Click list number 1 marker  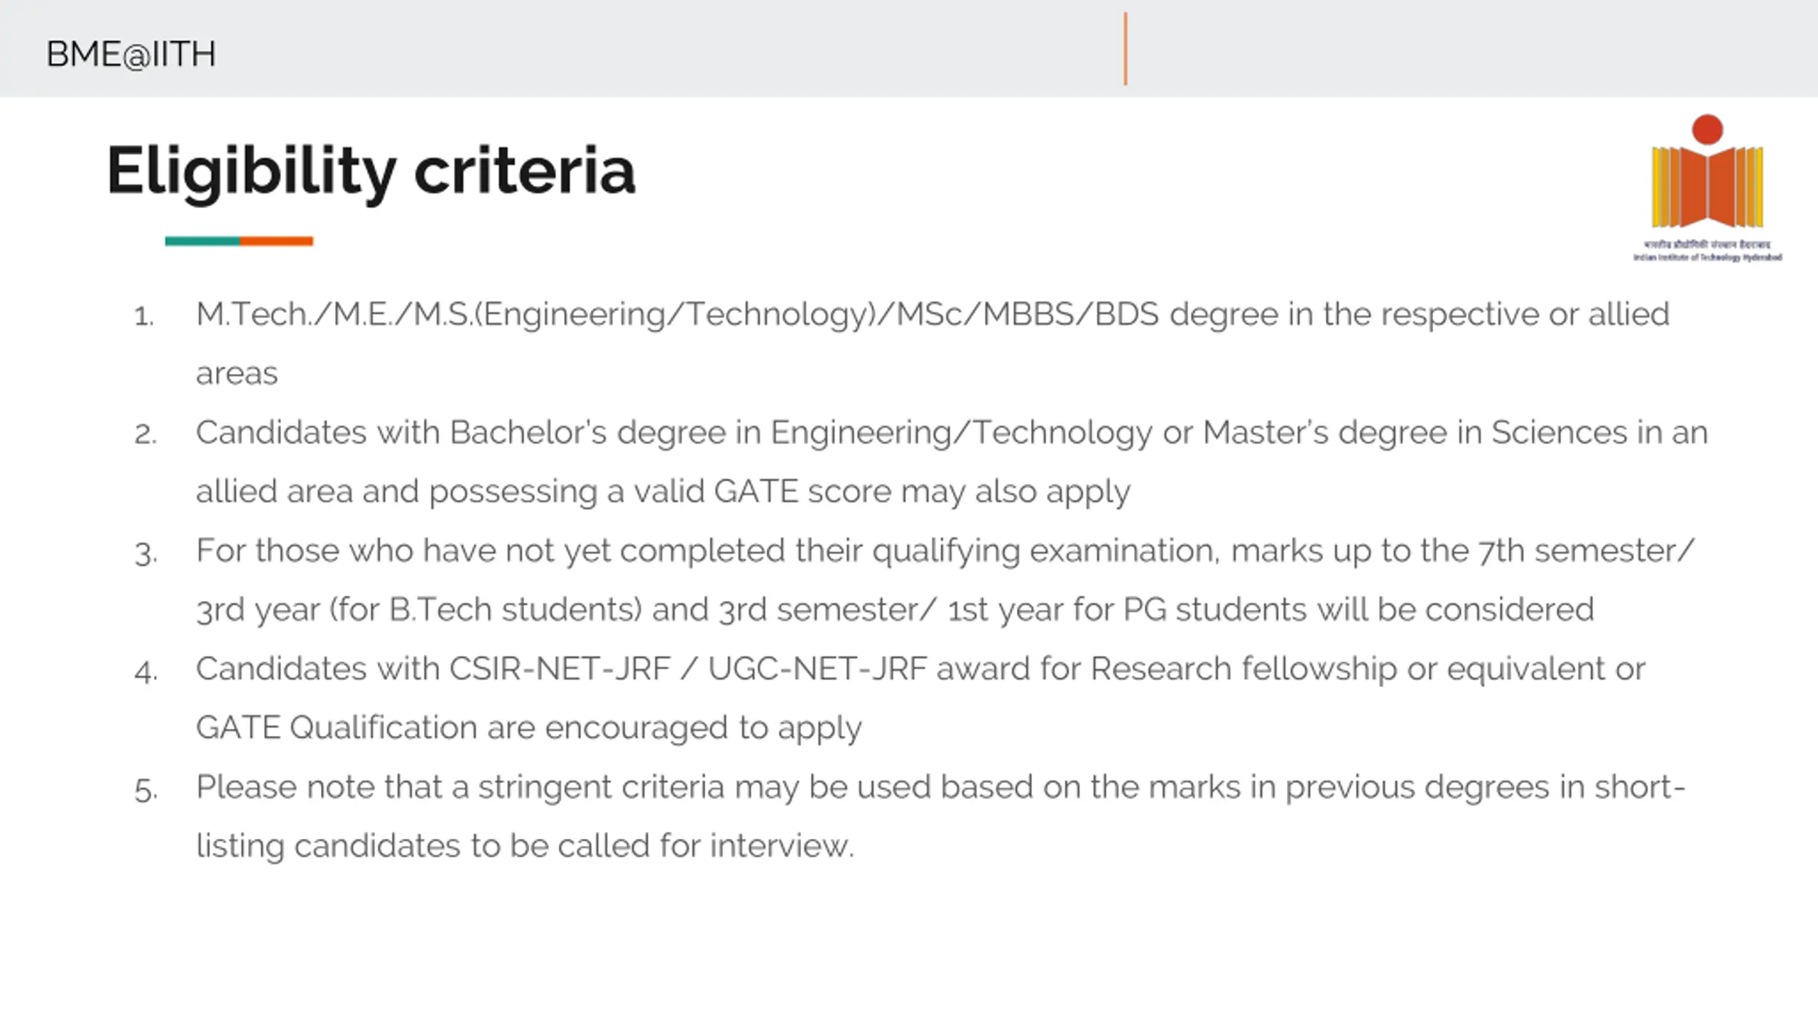[144, 317]
